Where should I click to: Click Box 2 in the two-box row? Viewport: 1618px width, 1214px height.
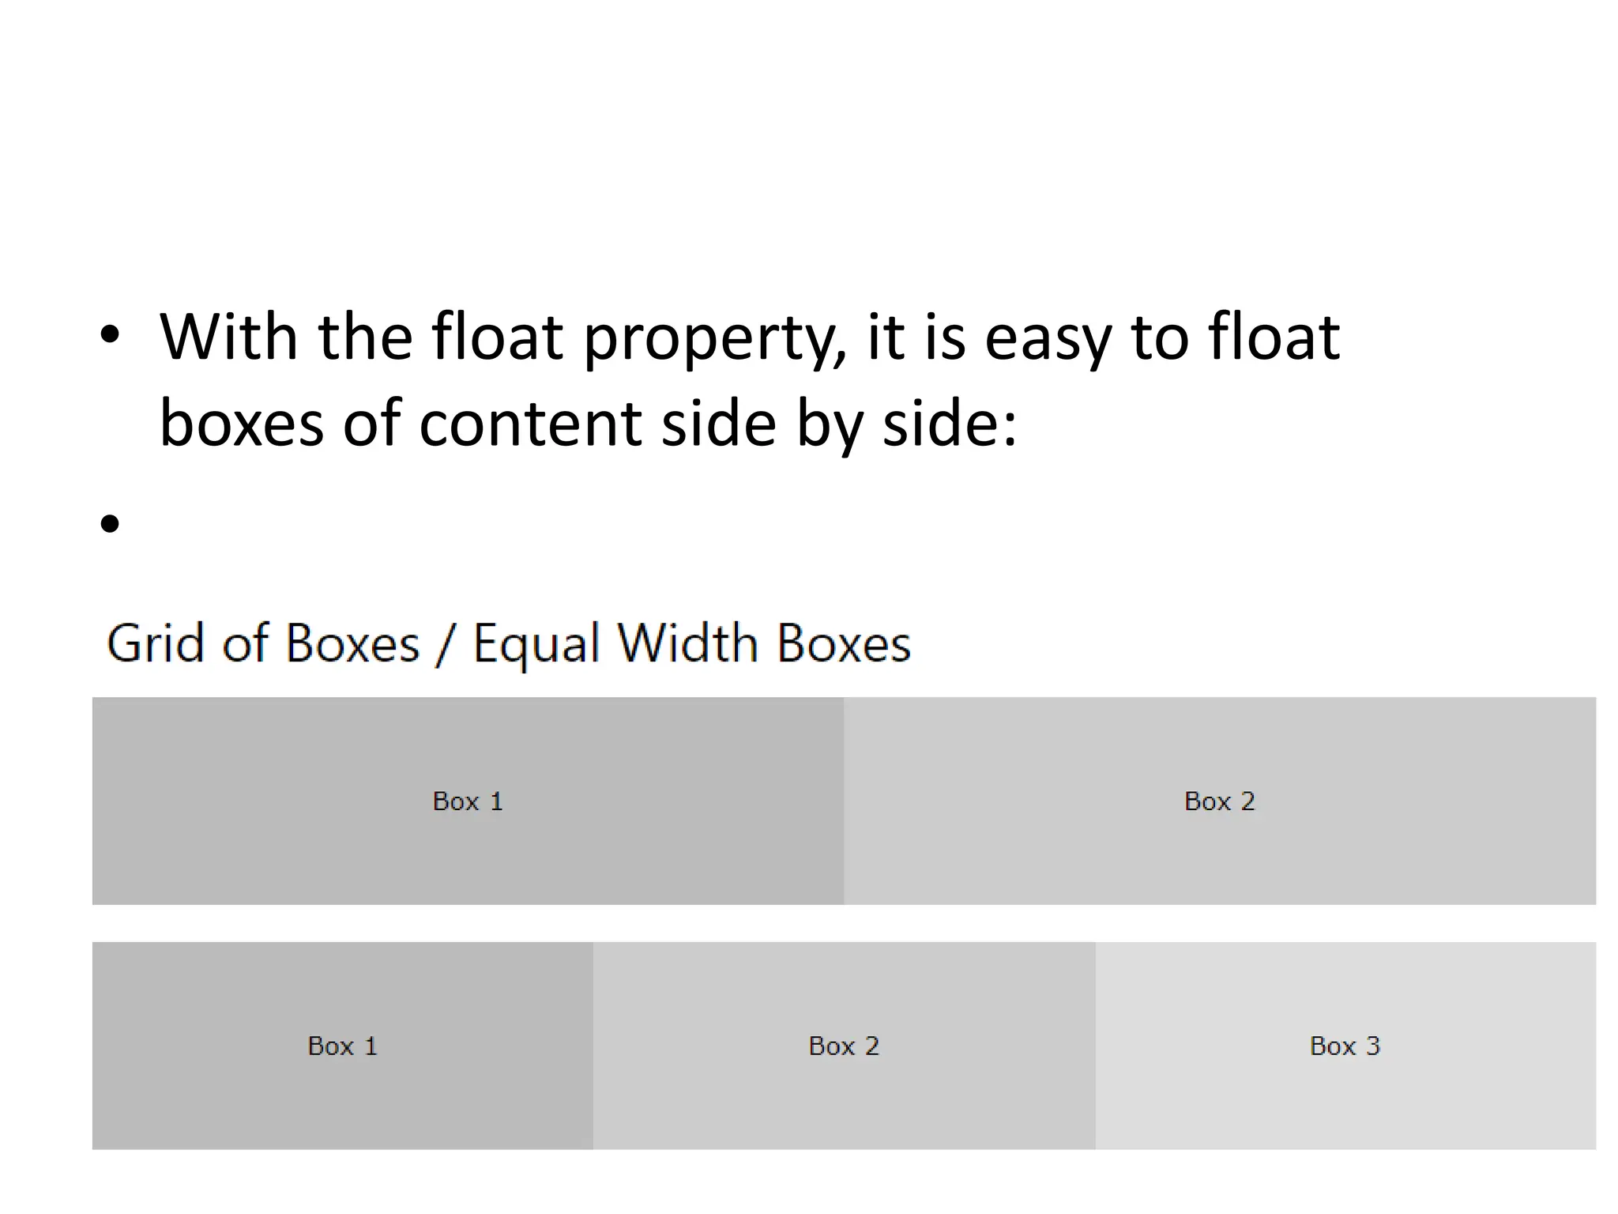[x=1219, y=801]
